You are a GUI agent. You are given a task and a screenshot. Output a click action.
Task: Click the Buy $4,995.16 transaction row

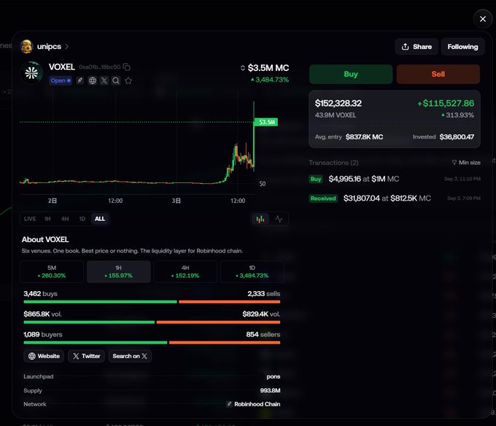(x=395, y=179)
